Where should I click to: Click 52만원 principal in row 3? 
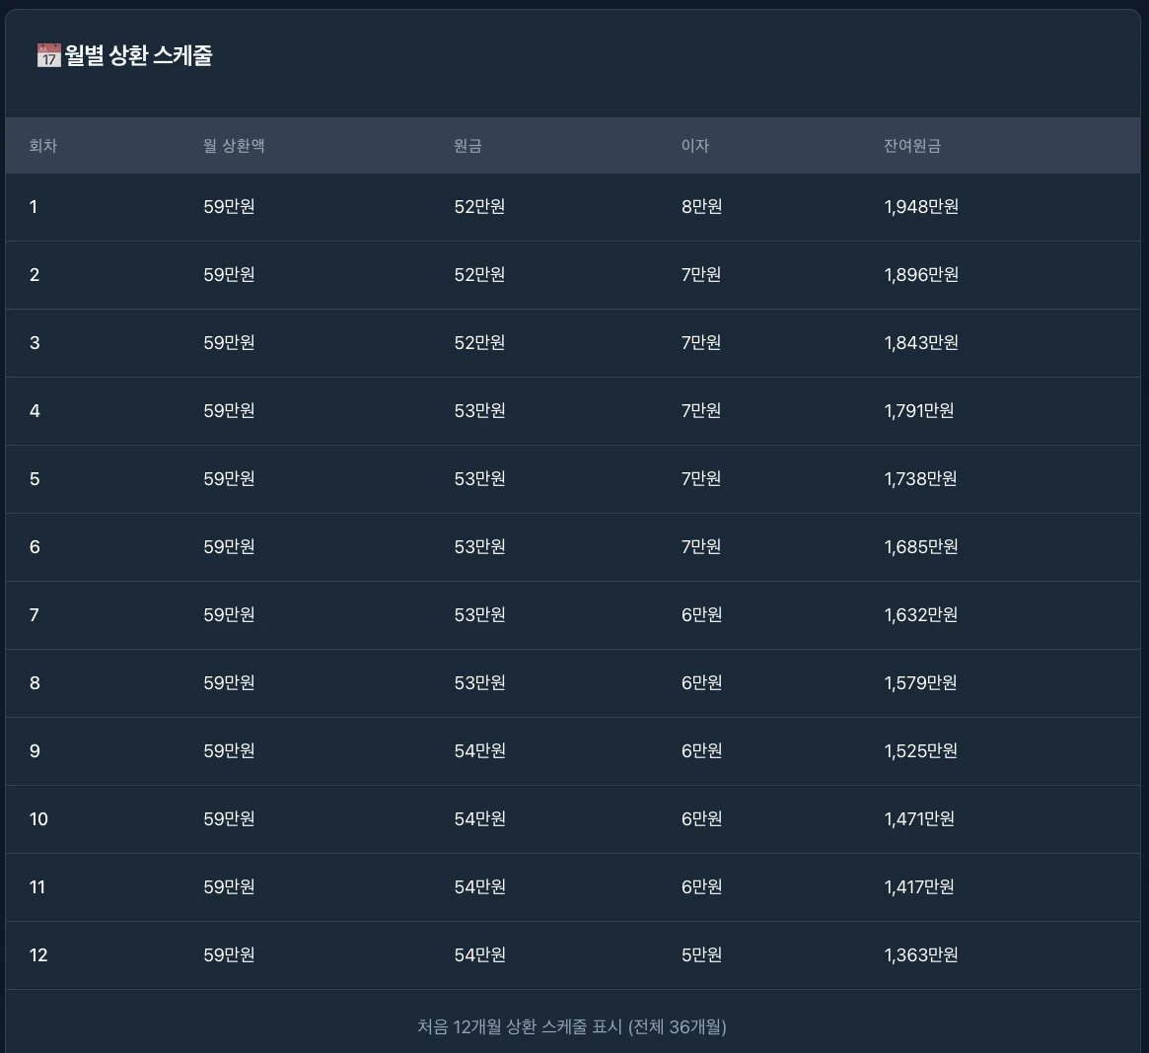click(x=479, y=343)
